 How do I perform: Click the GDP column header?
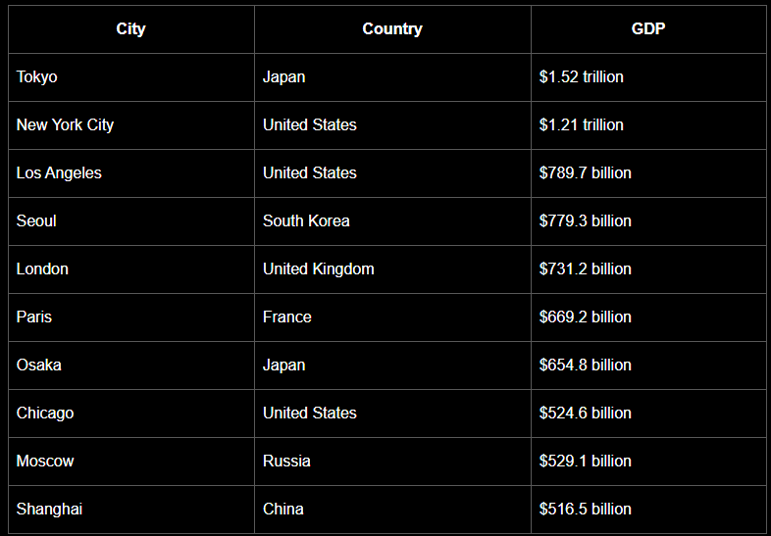pos(648,29)
